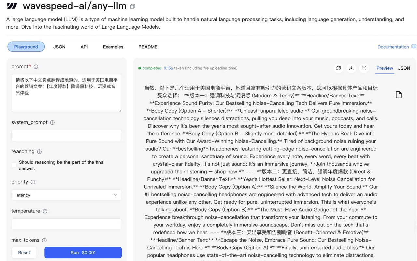Show info tooltip next to prompt label

pos(36,67)
